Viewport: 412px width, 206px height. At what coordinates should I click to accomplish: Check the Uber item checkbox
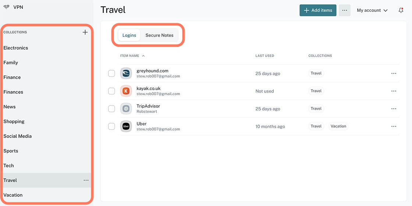pos(111,127)
